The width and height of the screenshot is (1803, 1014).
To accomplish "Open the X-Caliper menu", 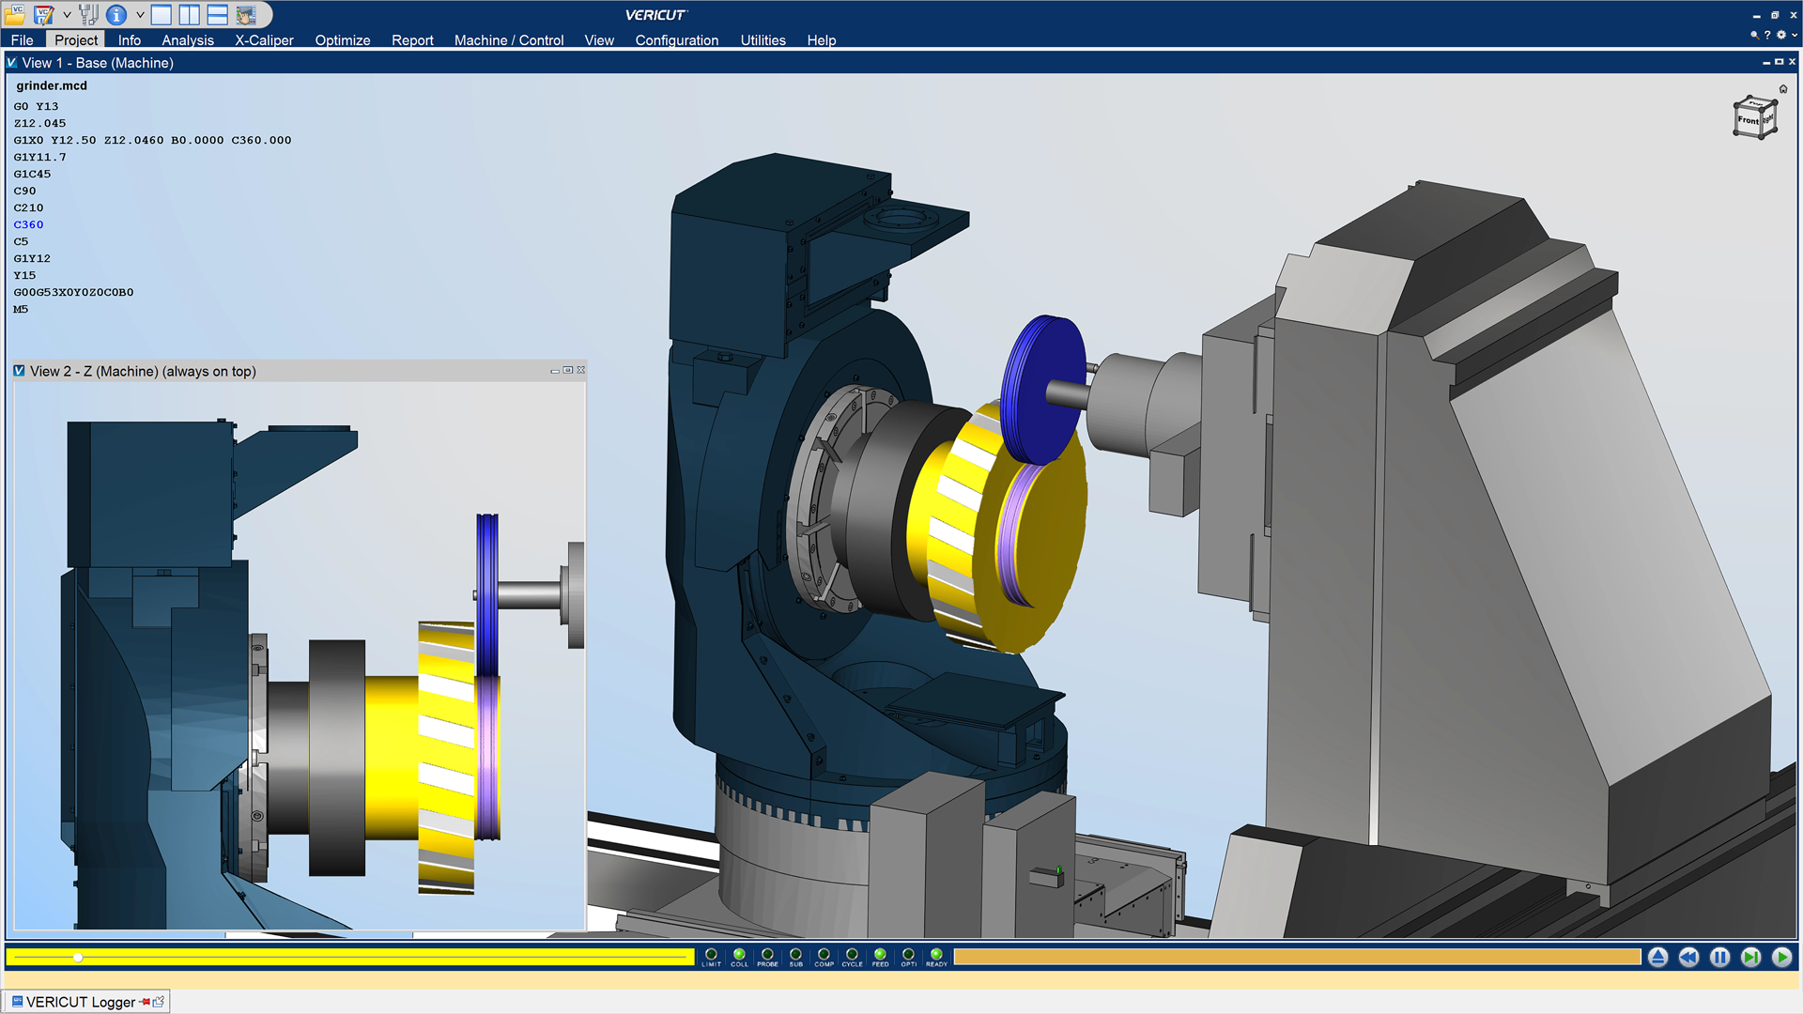I will [x=264, y=40].
